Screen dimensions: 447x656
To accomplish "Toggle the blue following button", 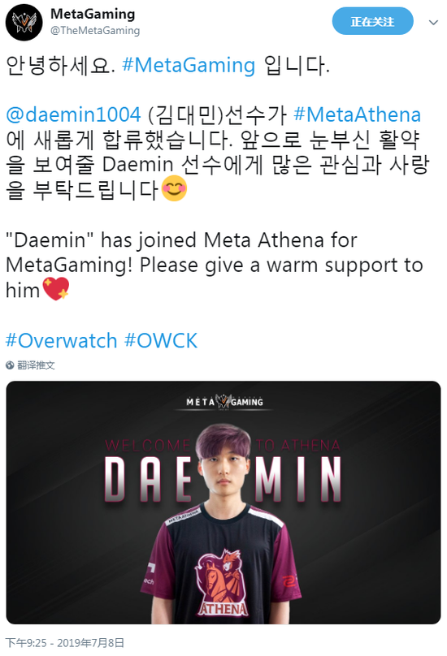I will coord(372,21).
